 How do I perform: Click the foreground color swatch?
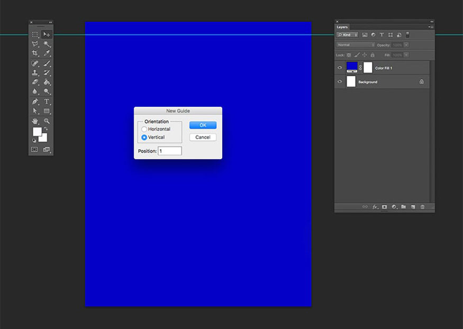(37, 132)
